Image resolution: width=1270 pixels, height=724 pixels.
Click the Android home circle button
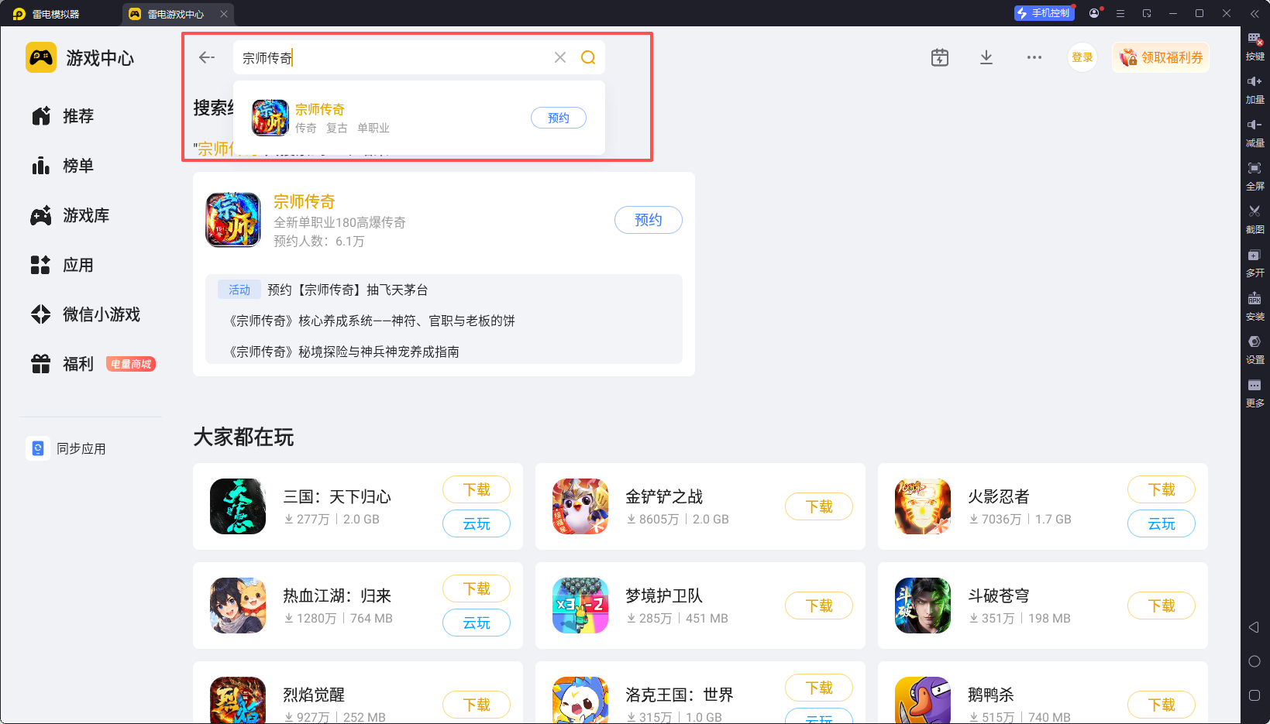pyautogui.click(x=1255, y=661)
